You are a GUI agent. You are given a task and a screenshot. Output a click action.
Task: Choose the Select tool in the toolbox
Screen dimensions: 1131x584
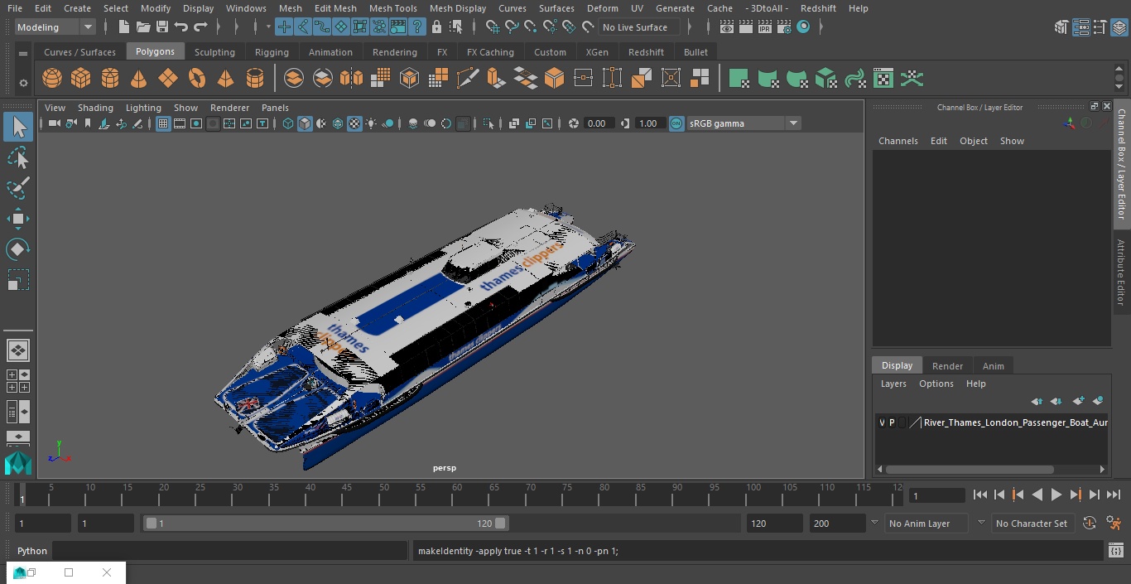[18, 127]
